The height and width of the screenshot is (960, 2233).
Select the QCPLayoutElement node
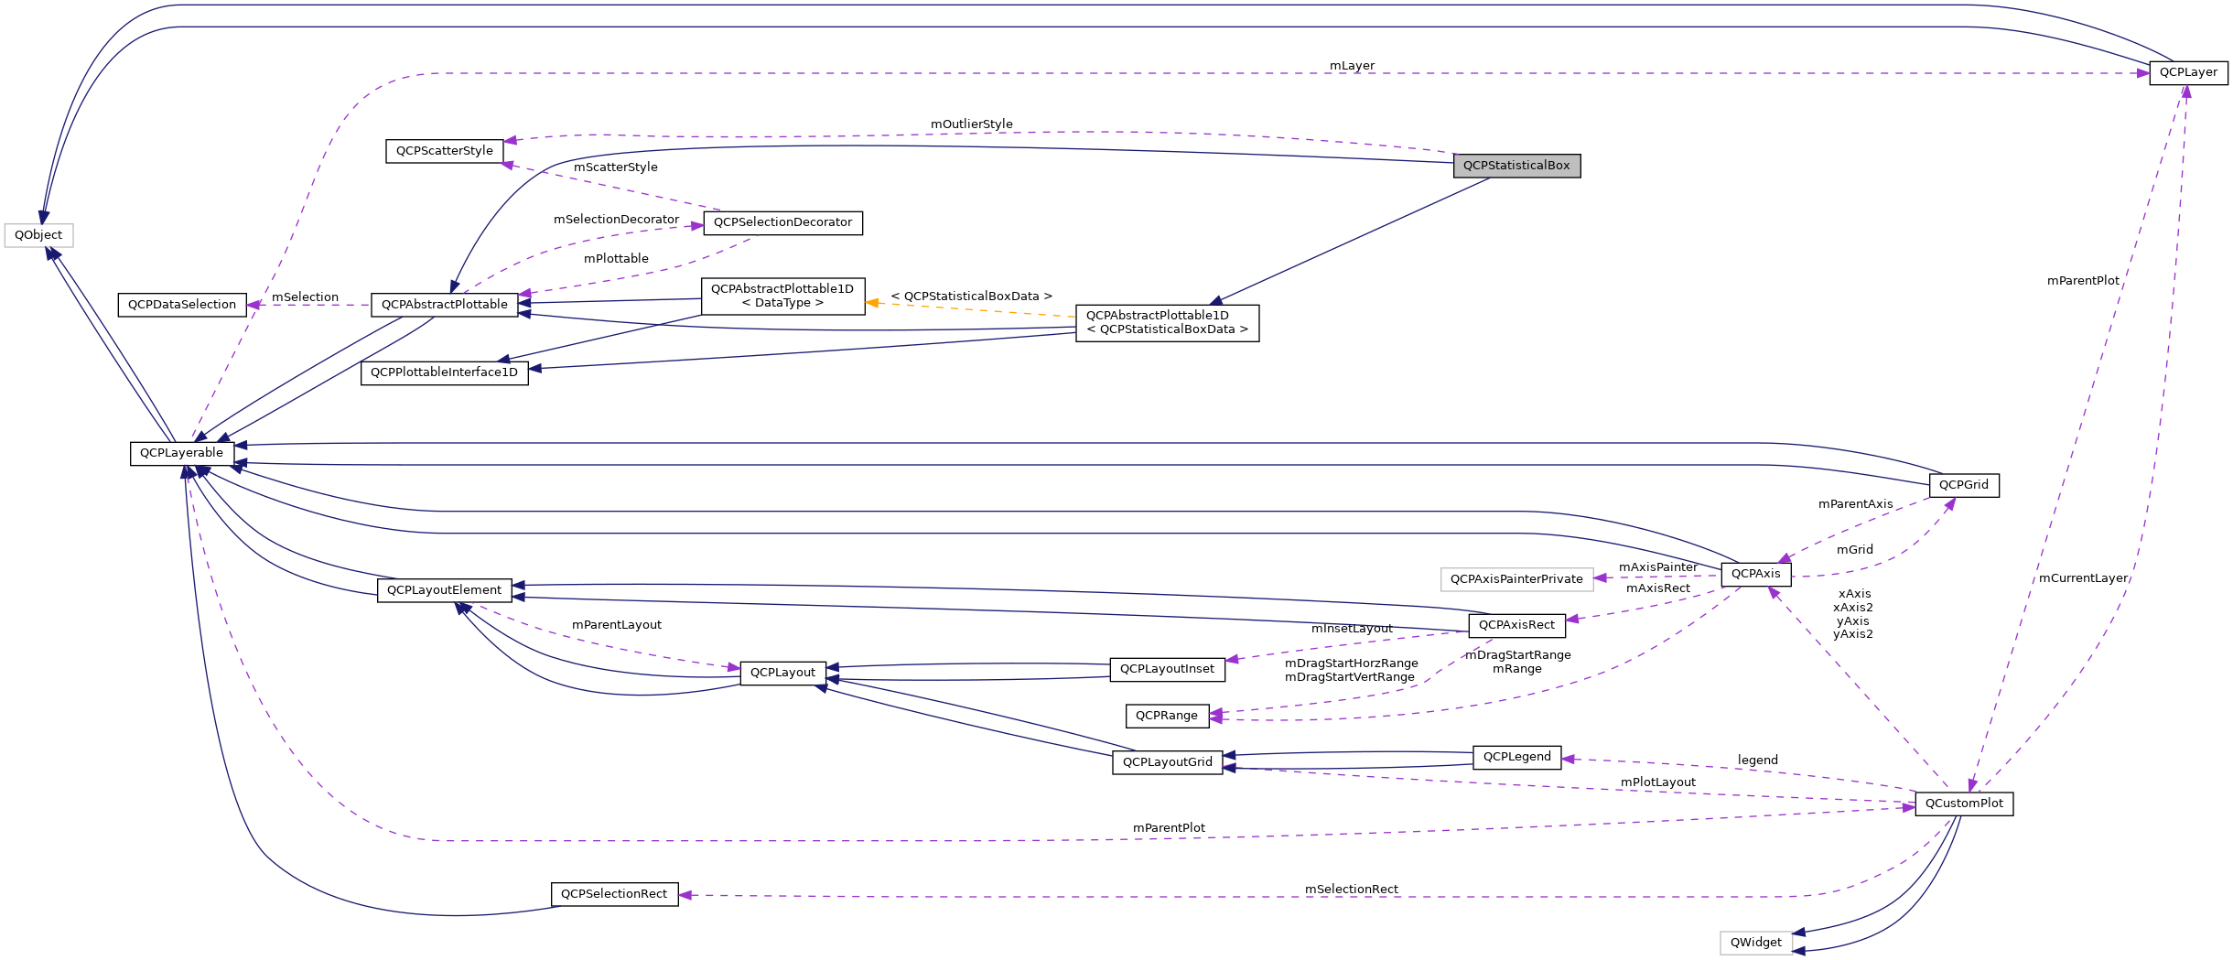(444, 589)
